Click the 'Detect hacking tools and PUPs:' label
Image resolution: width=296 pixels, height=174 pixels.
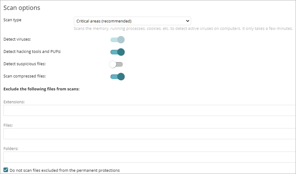pyautogui.click(x=32, y=51)
